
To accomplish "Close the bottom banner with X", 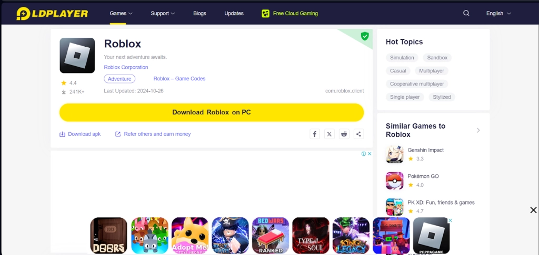I will 533,210.
